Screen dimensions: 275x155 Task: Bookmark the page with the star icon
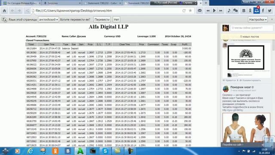click(190, 11)
